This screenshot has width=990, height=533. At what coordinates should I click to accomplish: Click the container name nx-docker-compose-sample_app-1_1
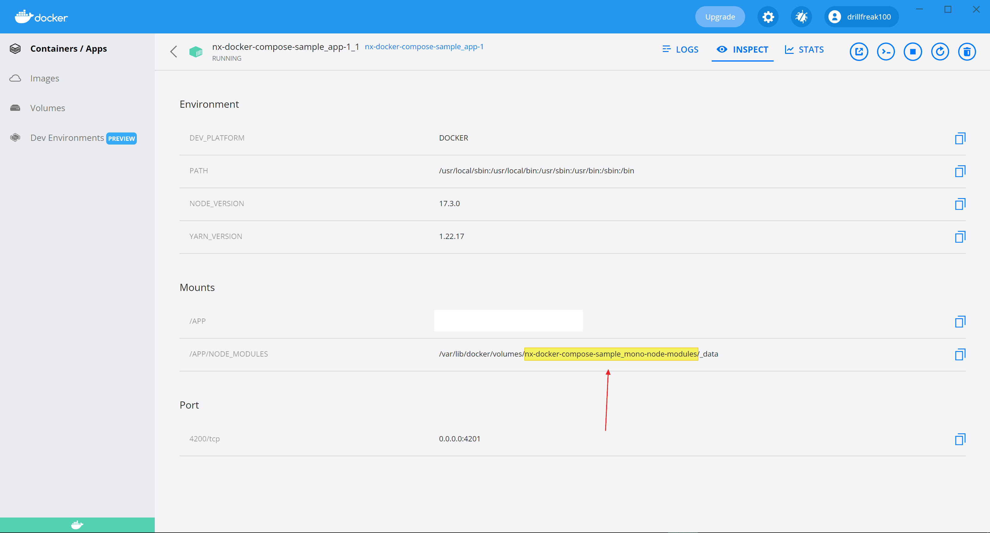[285, 47]
